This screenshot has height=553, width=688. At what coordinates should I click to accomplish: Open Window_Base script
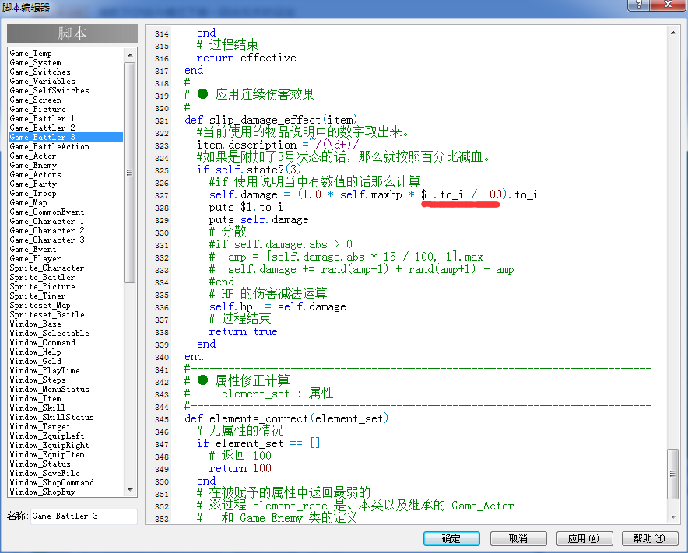coord(36,324)
